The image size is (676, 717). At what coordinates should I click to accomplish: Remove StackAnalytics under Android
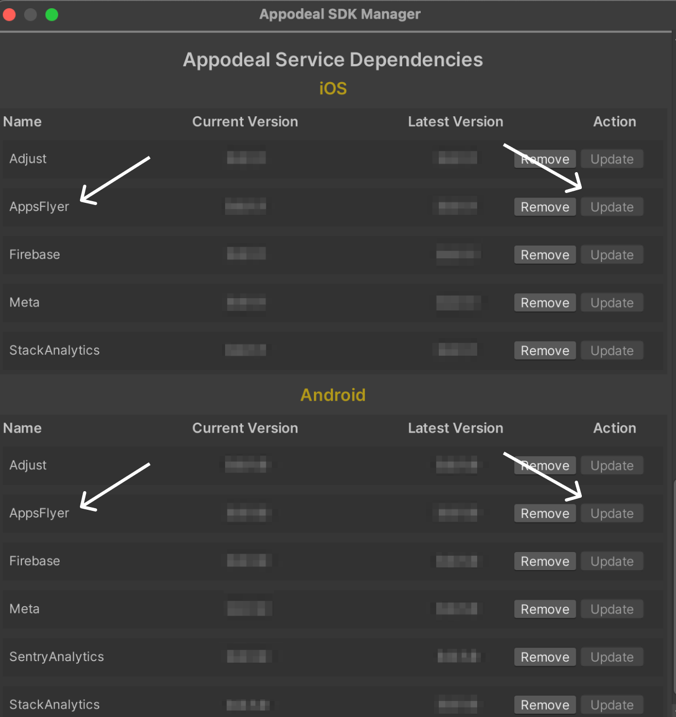[x=545, y=705]
